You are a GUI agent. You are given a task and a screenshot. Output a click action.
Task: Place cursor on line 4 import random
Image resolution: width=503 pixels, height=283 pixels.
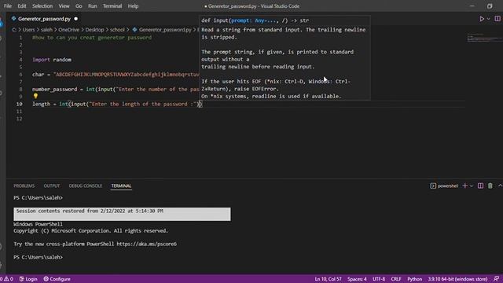(52, 60)
